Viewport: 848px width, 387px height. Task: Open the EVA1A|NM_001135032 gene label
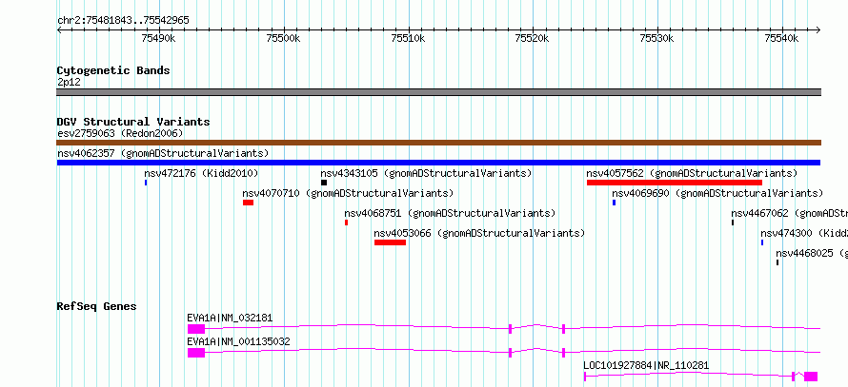[238, 341]
